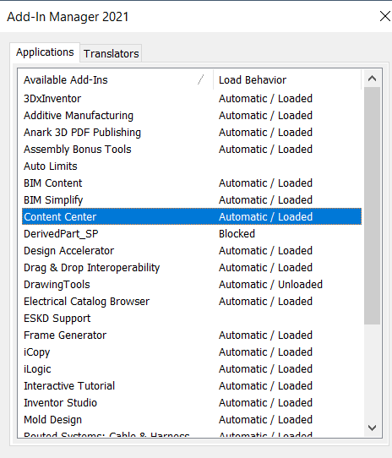Sort by Load Behavior column header
392x458 pixels.
coord(287,79)
